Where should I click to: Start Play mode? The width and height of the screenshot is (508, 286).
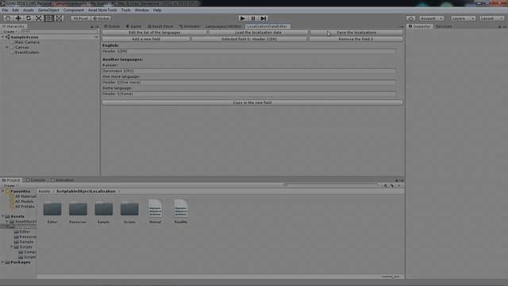tap(243, 18)
